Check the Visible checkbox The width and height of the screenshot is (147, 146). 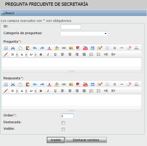[63, 129]
